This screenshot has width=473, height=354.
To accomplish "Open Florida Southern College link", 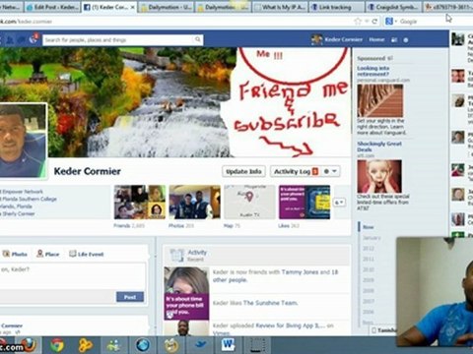I will pos(30,199).
